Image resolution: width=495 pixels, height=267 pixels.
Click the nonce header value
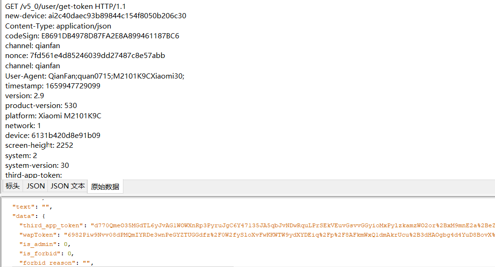pyautogui.click(x=97, y=56)
